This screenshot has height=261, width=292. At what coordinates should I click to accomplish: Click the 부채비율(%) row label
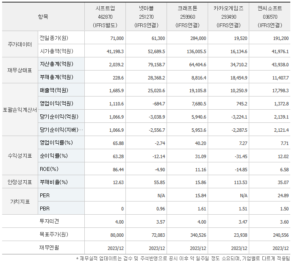pyautogui.click(x=54, y=182)
